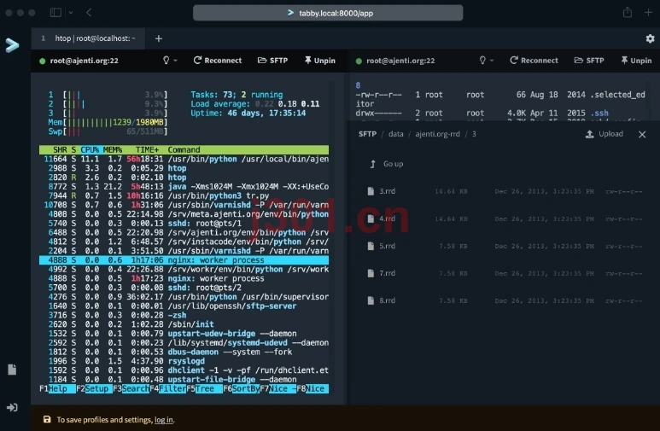This screenshot has width=660, height=431.
Task: Click the browser share icon
Action: 628,12
